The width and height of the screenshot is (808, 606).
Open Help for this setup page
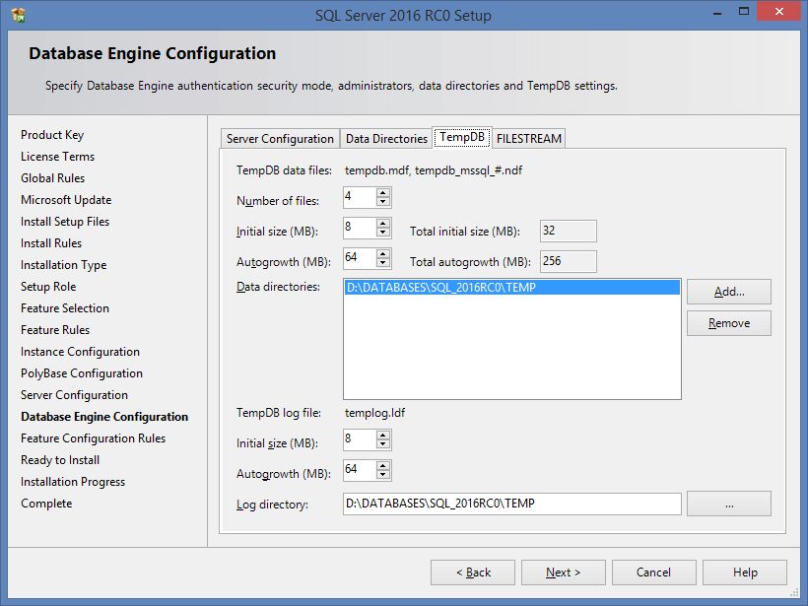(745, 572)
